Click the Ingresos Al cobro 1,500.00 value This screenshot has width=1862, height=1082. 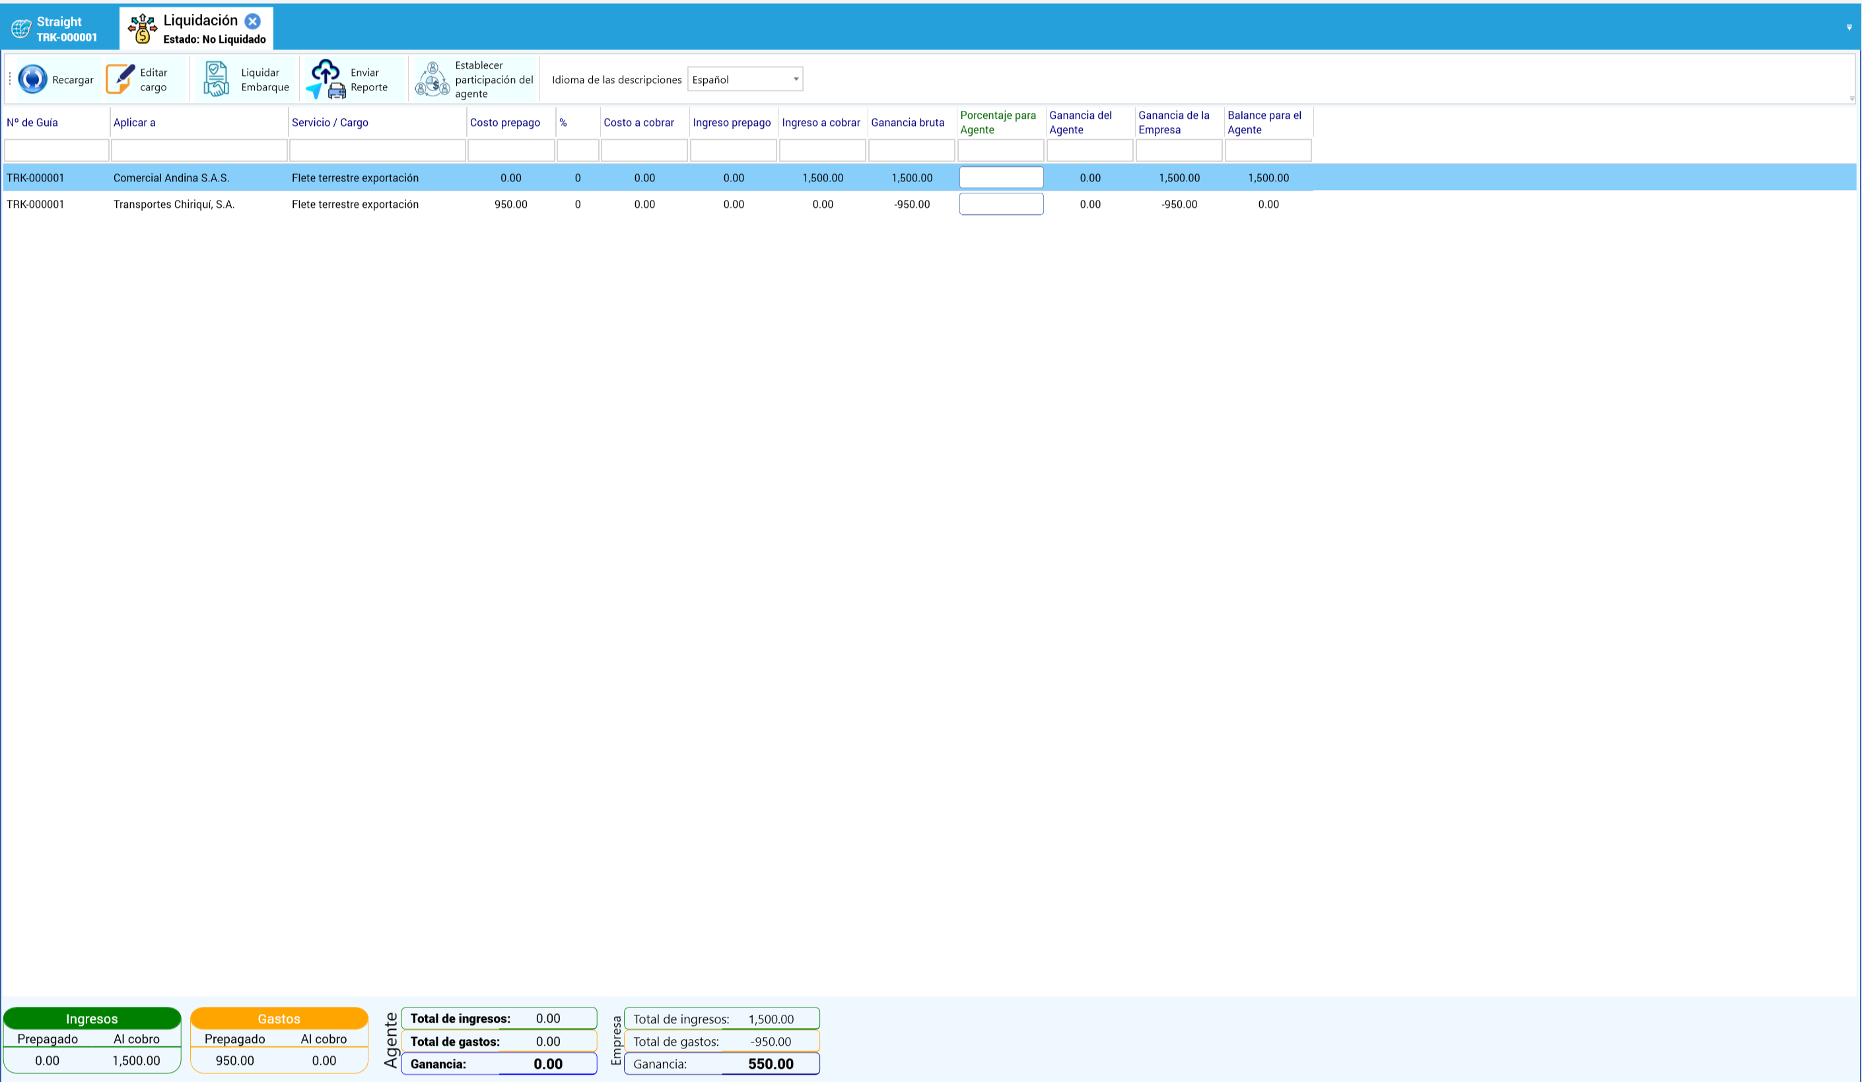pyautogui.click(x=136, y=1061)
